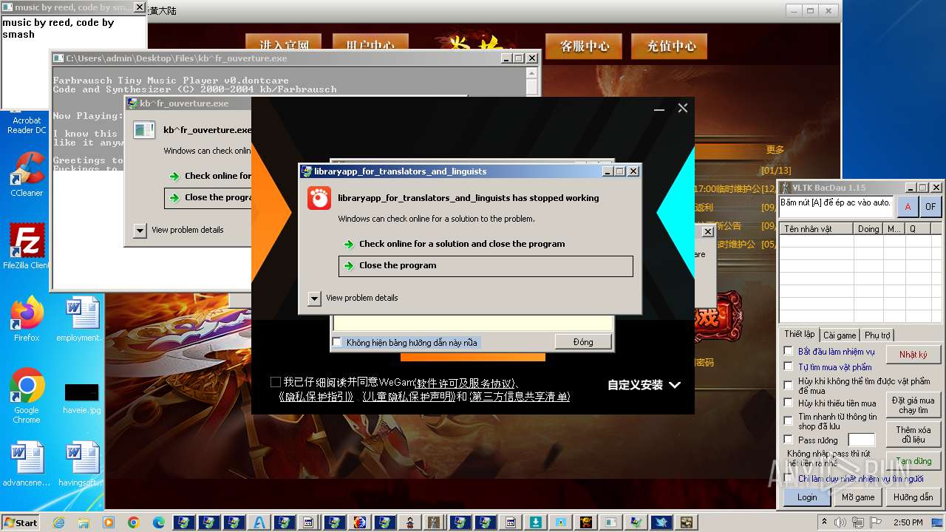Enable 'Bắt đầu làm nhiệm vụ' checkbox

coord(789,351)
